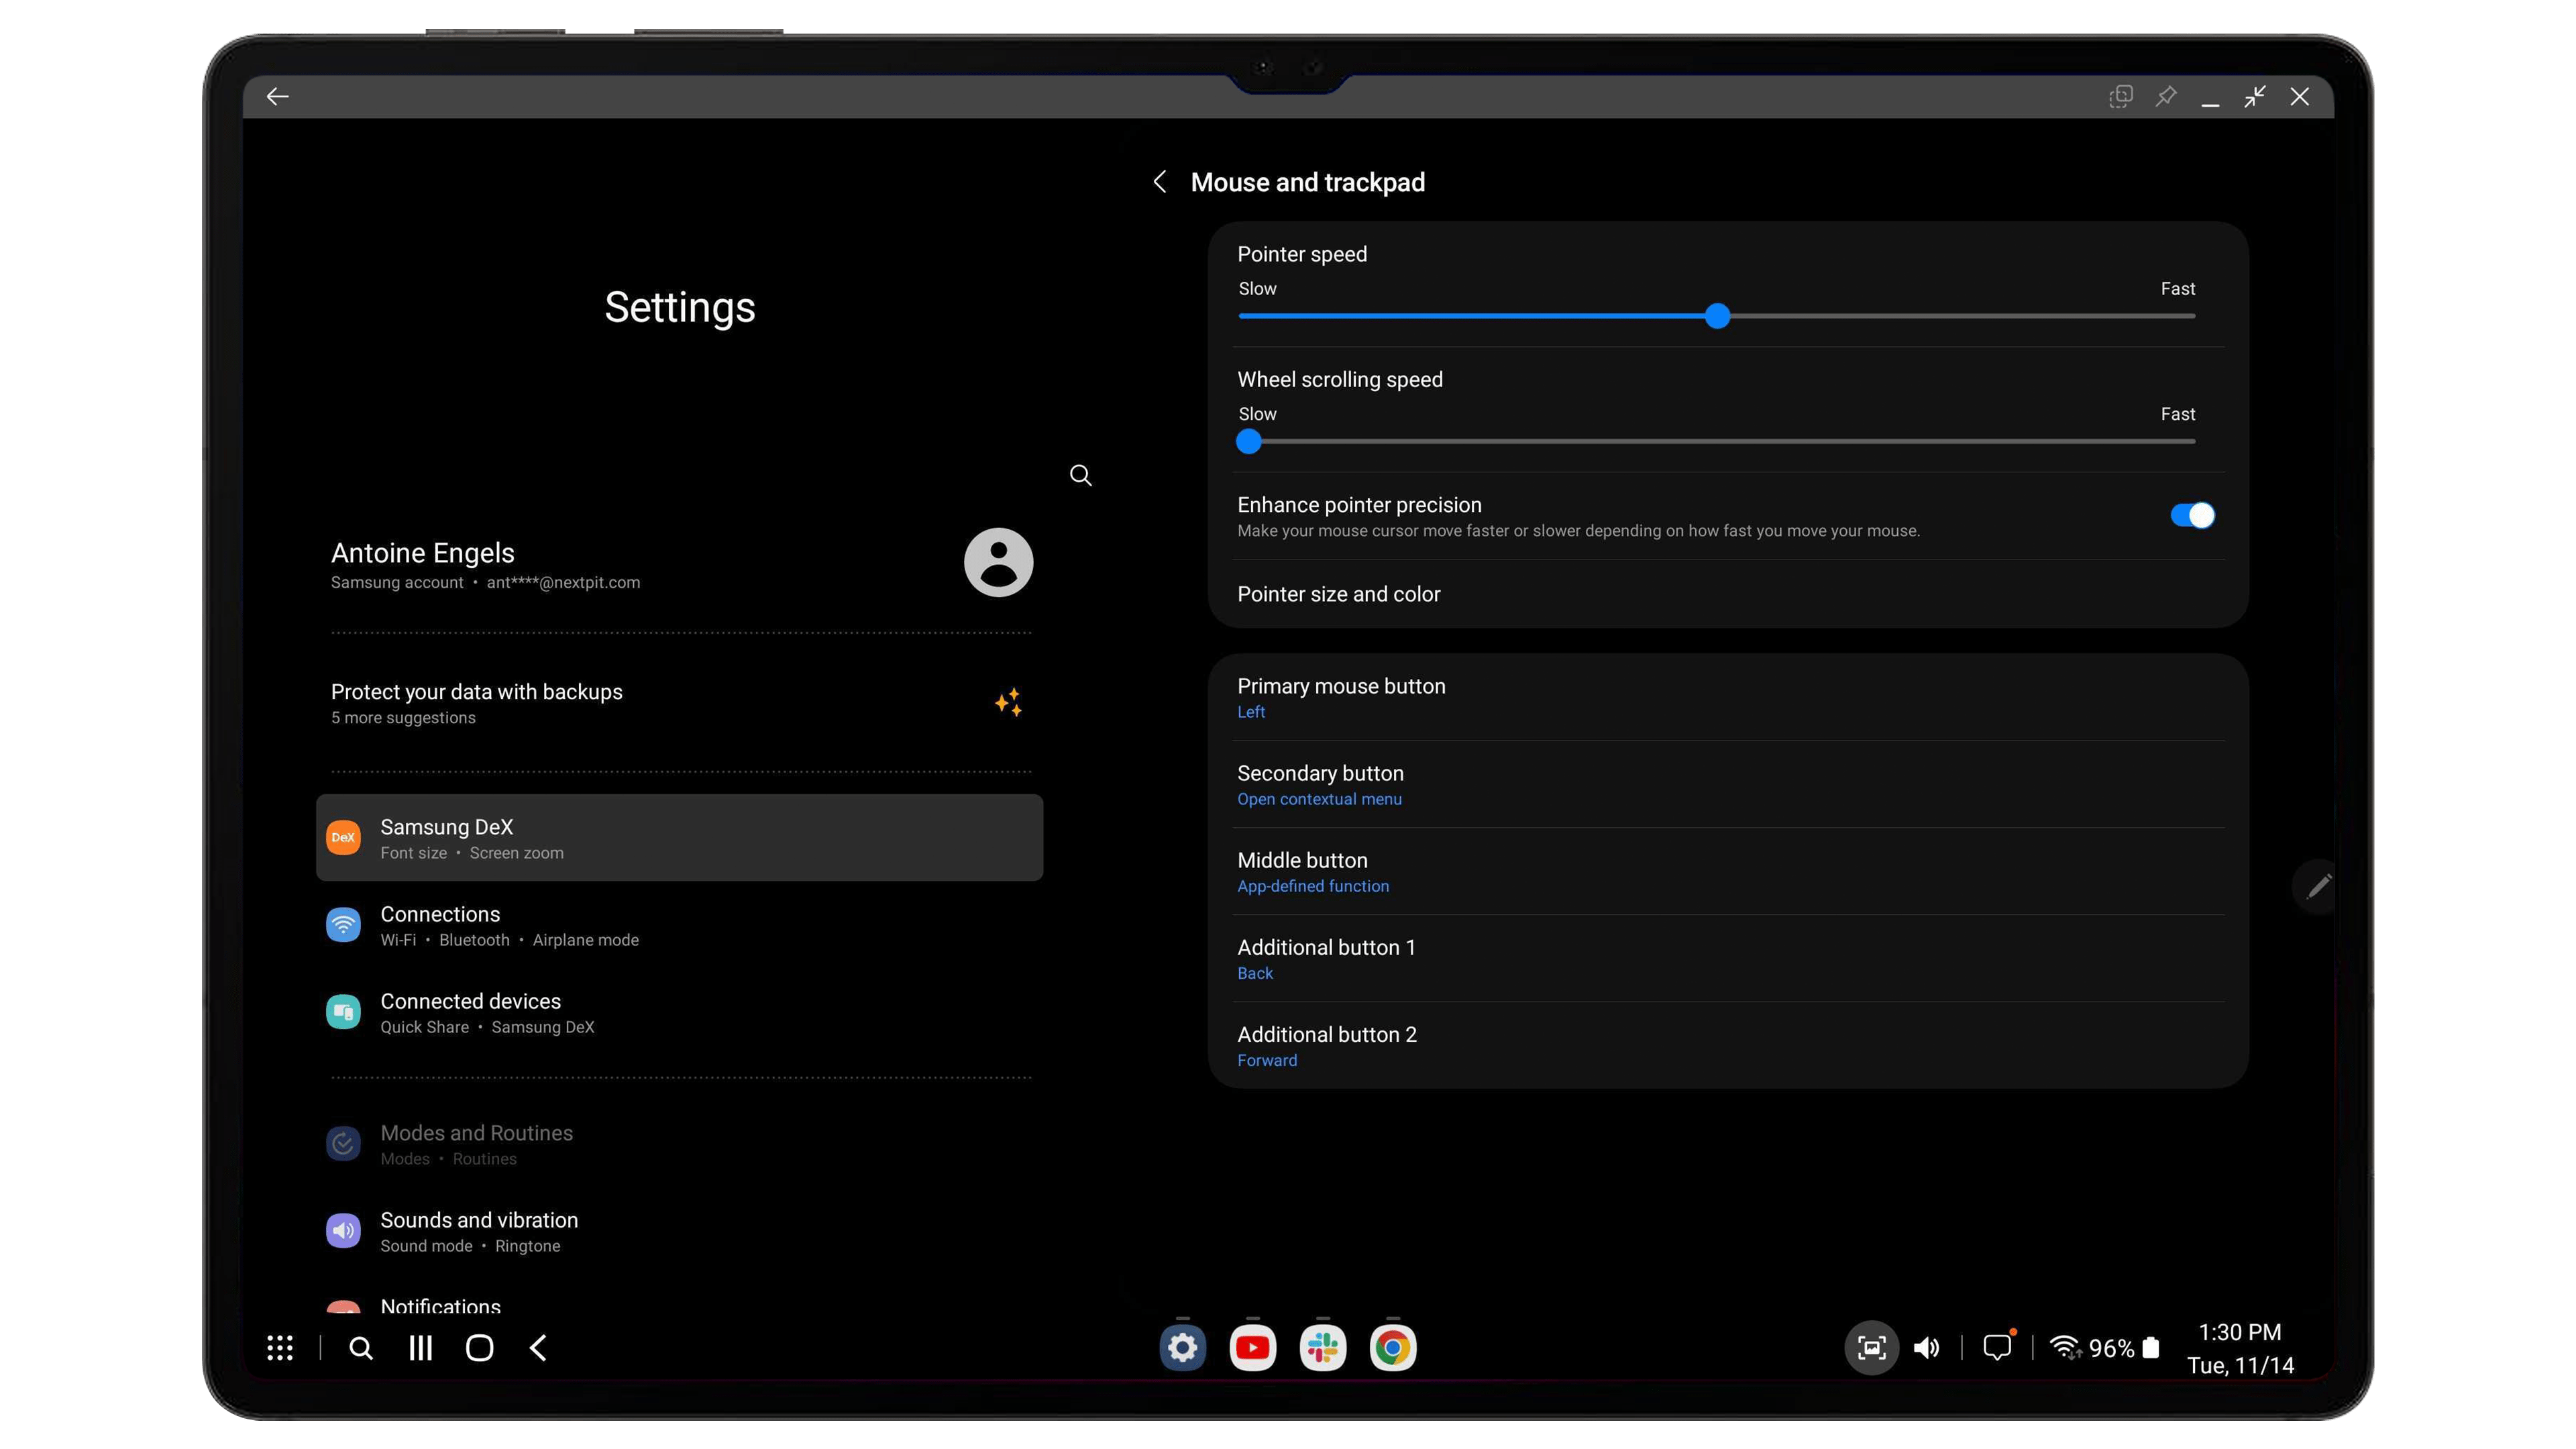Screen dimensions: 2576x1449
Task: Click the search icon in Settings
Action: point(1080,475)
